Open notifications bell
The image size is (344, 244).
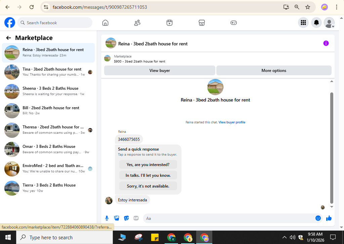click(x=316, y=23)
